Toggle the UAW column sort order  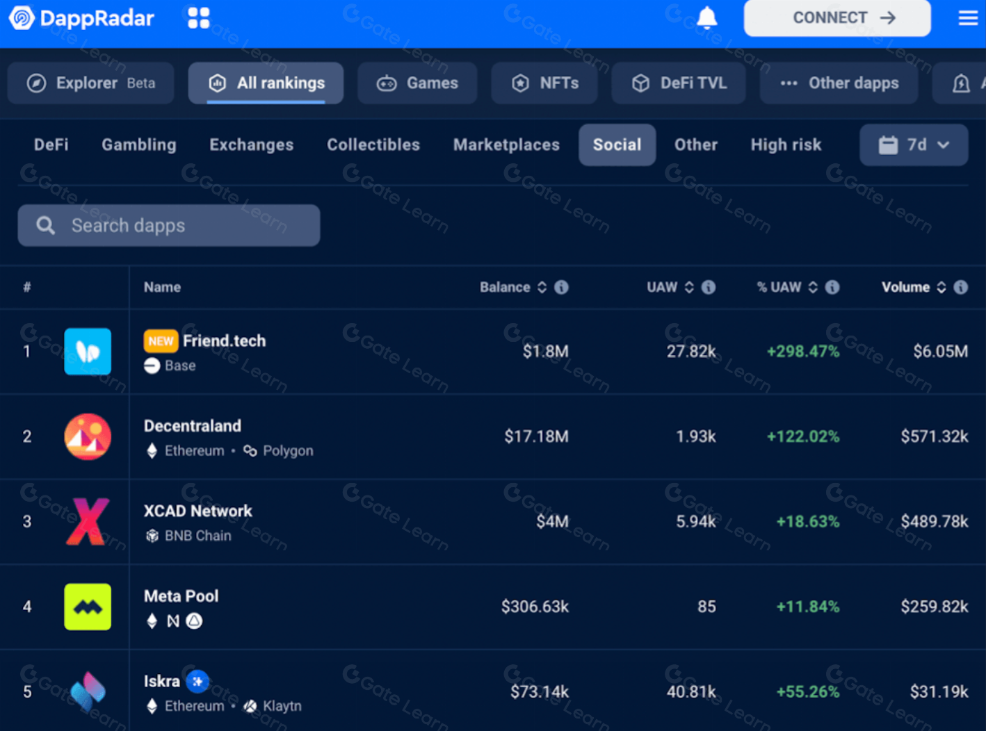[x=689, y=287]
